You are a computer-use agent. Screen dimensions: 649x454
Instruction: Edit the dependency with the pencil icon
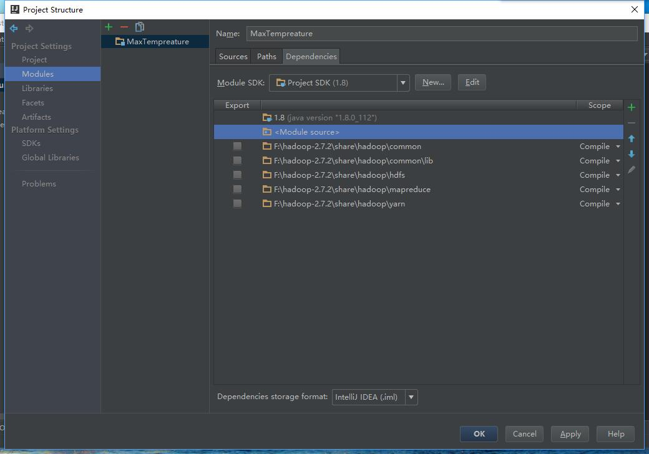(632, 170)
